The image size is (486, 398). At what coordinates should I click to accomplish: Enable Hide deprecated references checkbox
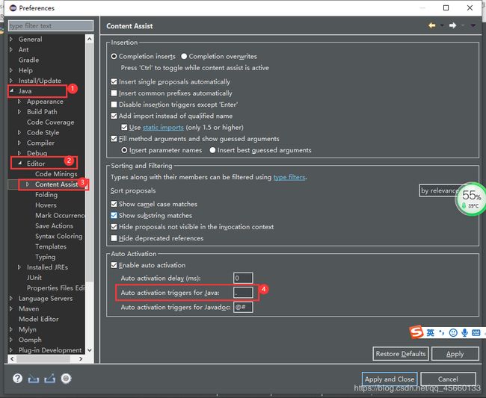114,238
